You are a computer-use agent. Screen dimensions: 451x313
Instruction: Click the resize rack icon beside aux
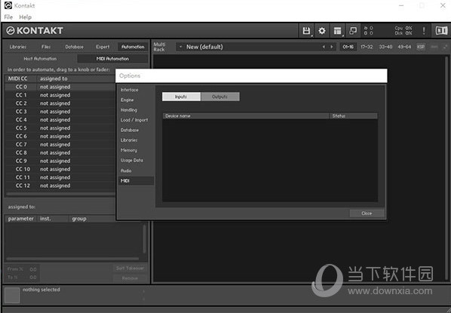pos(445,47)
